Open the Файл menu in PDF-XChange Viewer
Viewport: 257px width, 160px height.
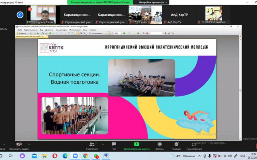click(x=20, y=30)
